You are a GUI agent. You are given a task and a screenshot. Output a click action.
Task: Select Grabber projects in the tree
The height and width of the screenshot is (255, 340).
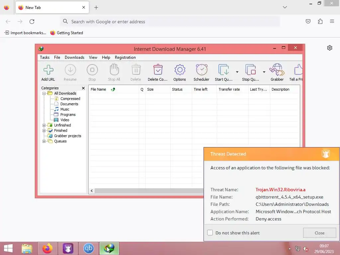pos(68,136)
